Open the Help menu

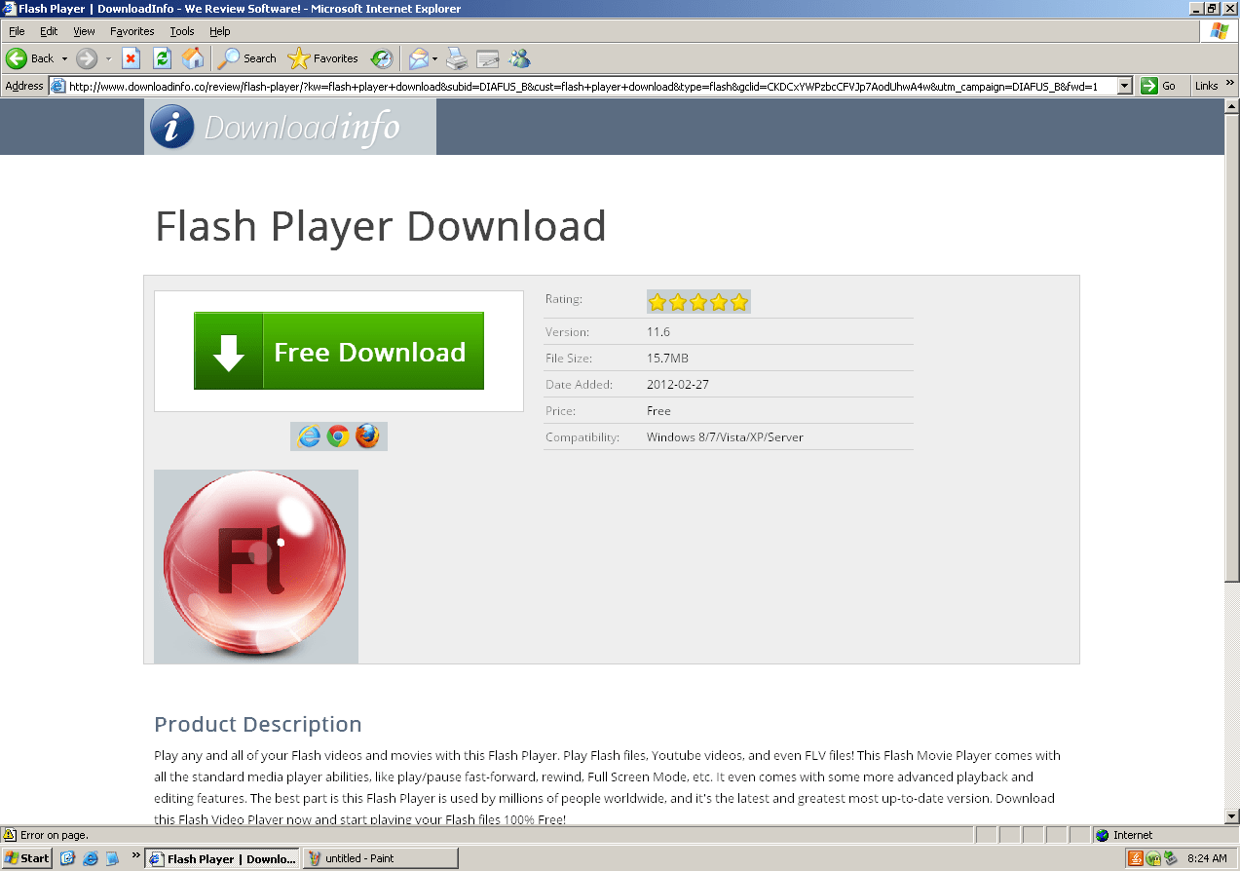[220, 31]
